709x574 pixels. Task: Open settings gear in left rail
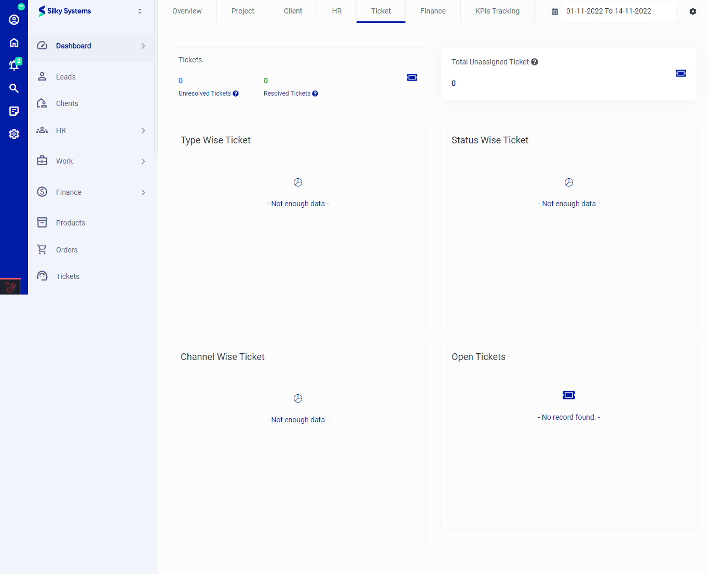[x=14, y=134]
